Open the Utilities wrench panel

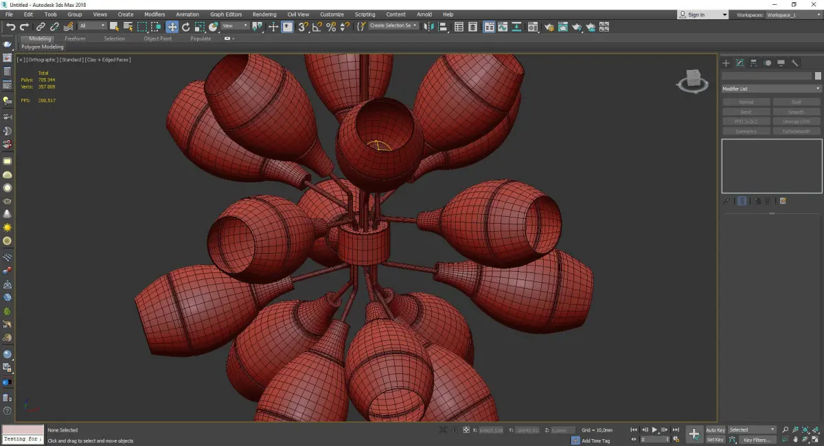[795, 63]
